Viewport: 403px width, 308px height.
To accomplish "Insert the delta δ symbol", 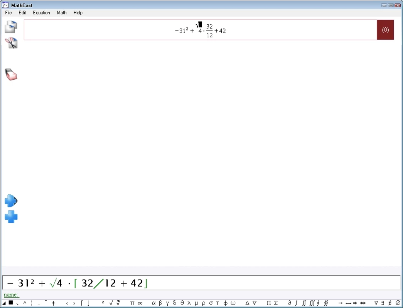I will (x=175, y=303).
